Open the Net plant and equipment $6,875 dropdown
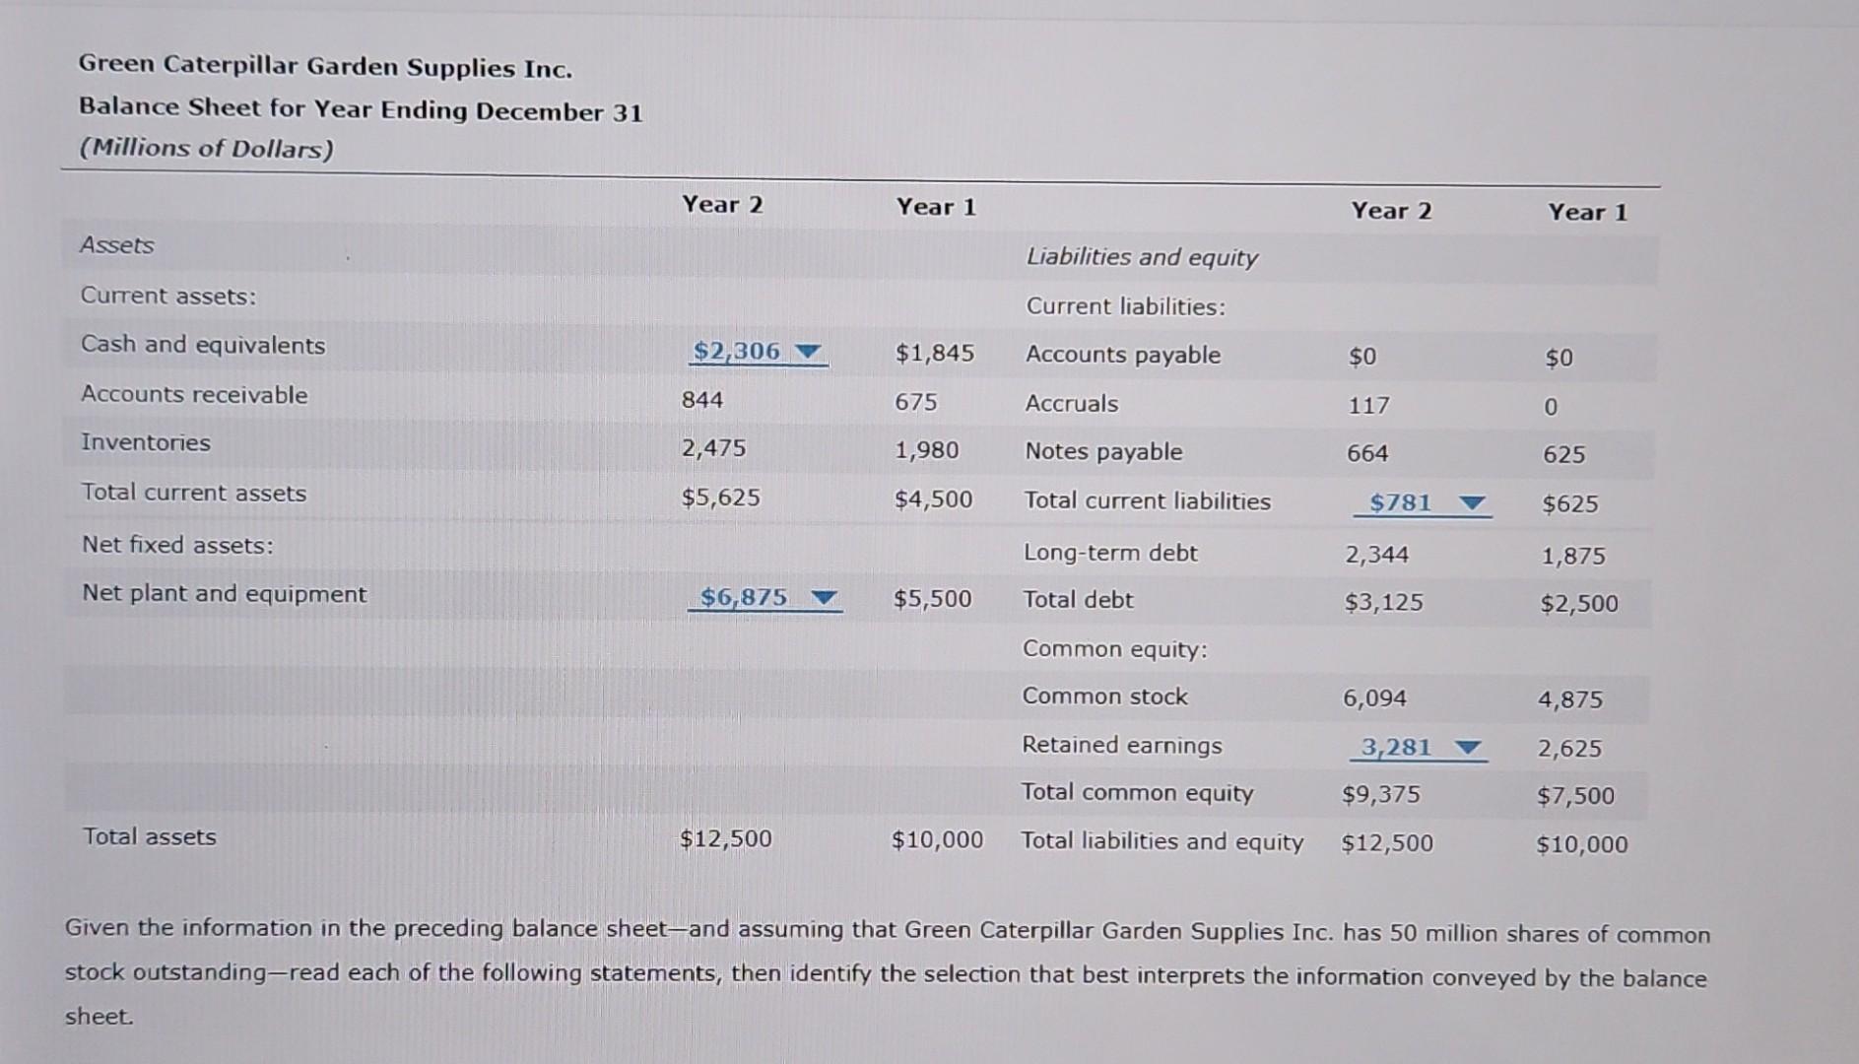Image resolution: width=1859 pixels, height=1064 pixels. 764,598
